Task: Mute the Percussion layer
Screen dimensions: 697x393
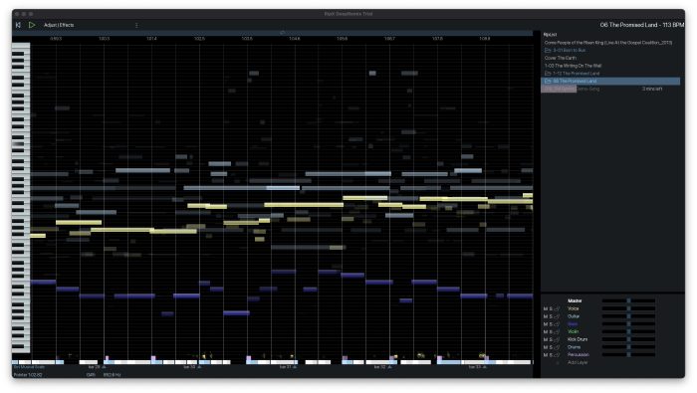Action: click(x=546, y=355)
